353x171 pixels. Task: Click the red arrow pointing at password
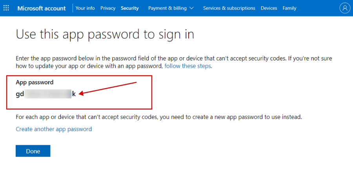tap(108, 89)
